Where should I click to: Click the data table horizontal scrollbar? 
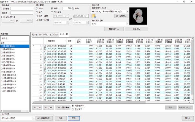click(90, 102)
